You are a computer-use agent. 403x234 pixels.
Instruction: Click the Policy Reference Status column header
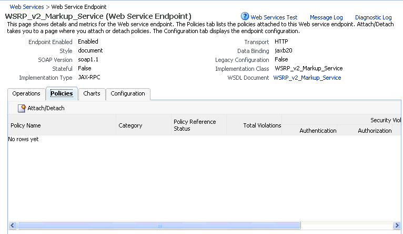coord(199,125)
